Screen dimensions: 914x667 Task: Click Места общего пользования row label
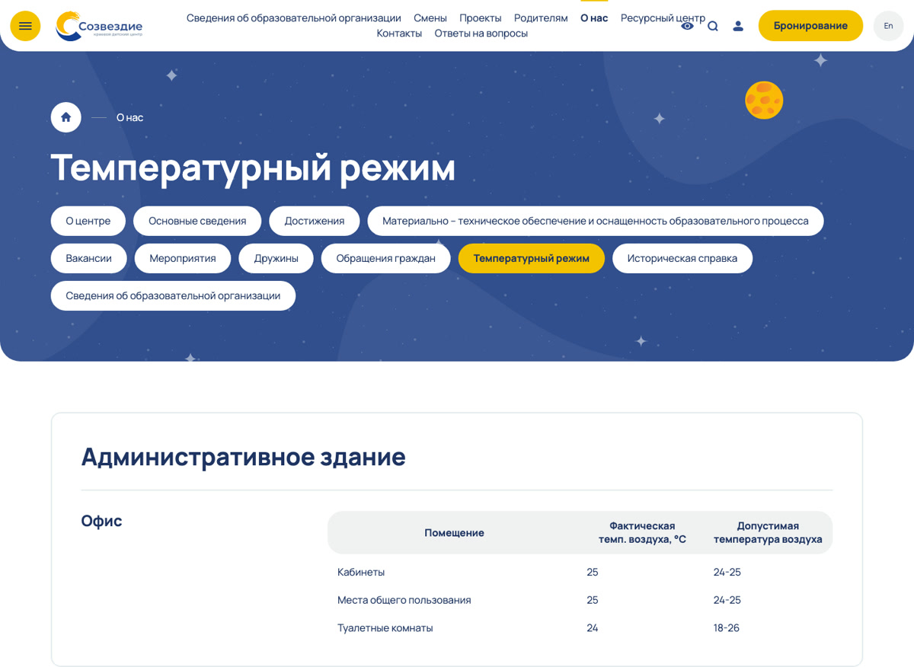[x=404, y=600]
